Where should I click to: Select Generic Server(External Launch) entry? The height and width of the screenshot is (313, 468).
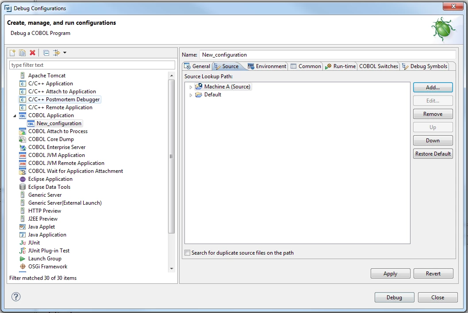click(65, 203)
